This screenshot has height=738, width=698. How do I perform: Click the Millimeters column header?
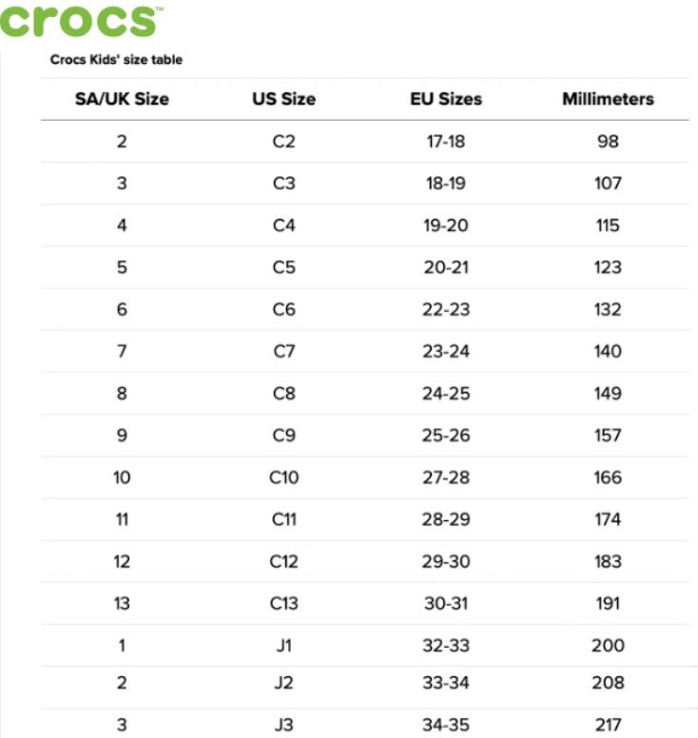[608, 99]
